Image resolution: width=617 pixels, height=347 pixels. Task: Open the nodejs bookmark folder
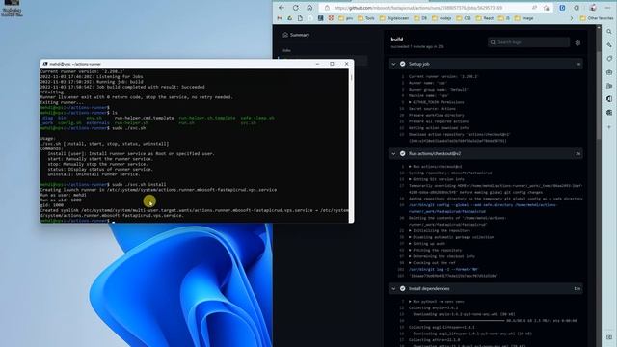tap(442, 18)
